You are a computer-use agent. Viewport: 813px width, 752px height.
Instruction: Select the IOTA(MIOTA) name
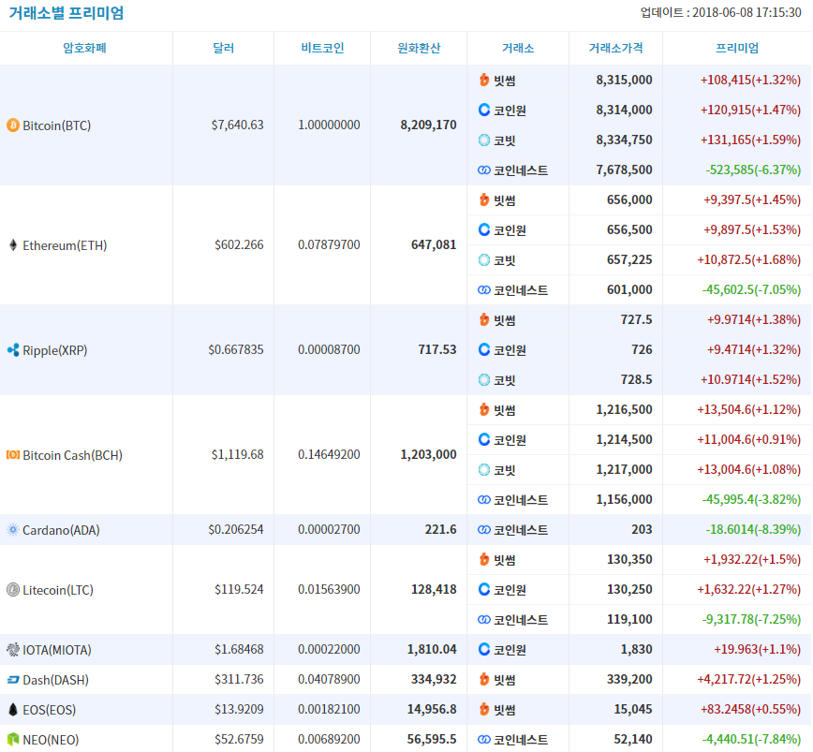[x=57, y=650]
